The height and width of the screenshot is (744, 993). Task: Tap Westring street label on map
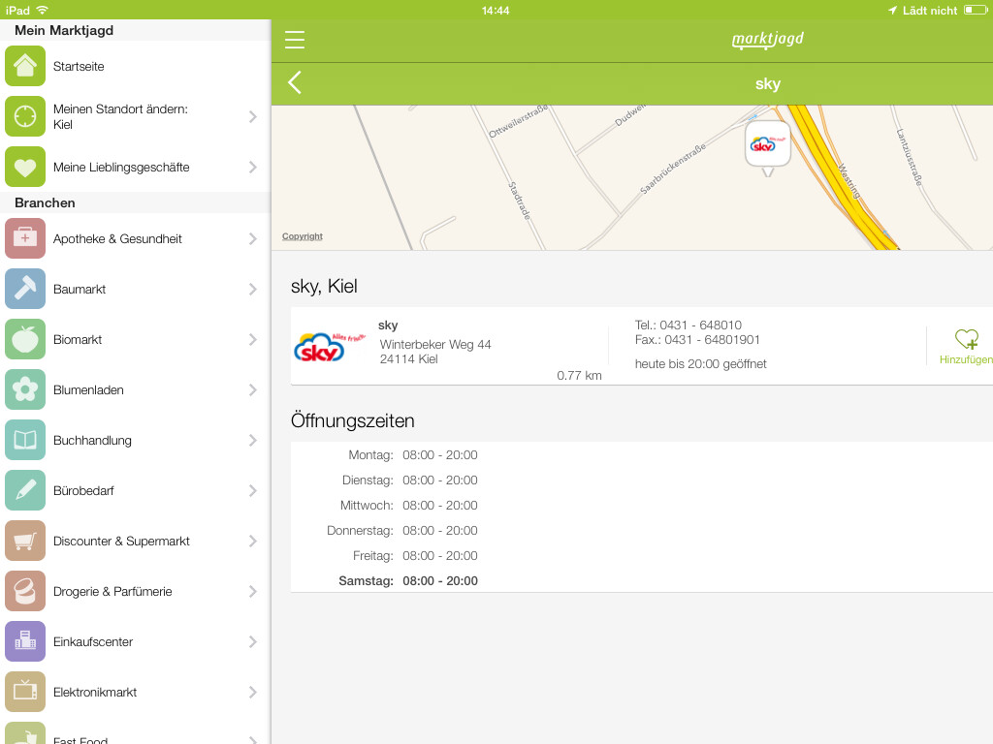[849, 180]
